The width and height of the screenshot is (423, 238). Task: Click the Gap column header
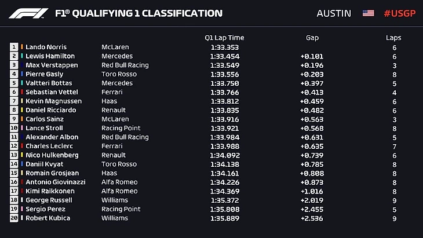312,38
